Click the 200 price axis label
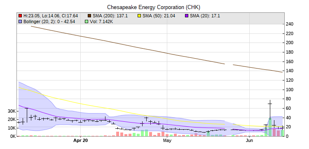Screen dimensions: 309x149 (290, 43)
